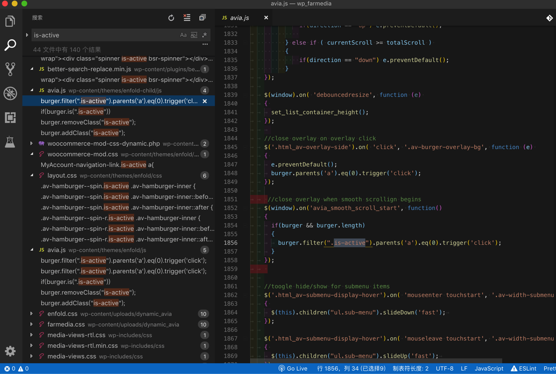Clear all search results

pos(187,18)
